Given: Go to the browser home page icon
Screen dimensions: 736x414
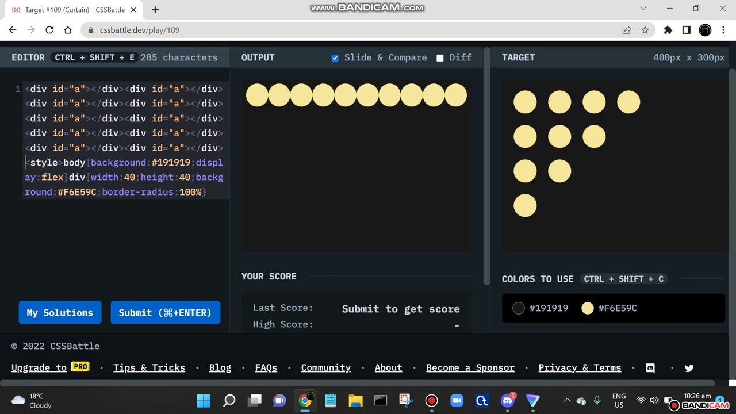Looking at the screenshot, I should (68, 30).
